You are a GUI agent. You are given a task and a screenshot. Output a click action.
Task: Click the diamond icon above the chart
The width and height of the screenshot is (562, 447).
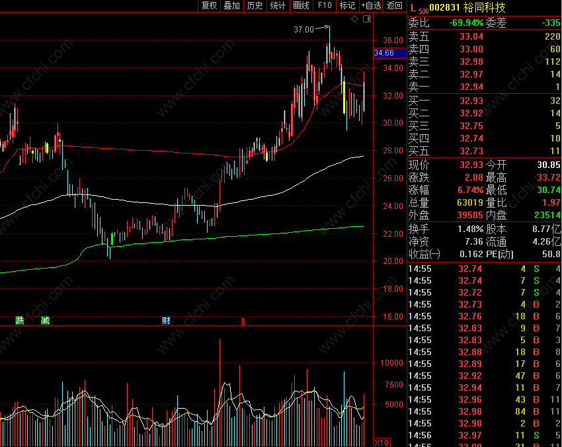[354, 19]
